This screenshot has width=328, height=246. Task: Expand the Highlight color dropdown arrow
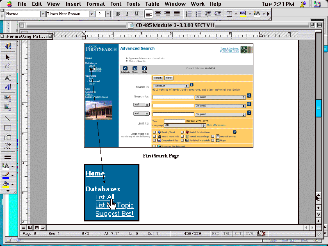point(250,14)
